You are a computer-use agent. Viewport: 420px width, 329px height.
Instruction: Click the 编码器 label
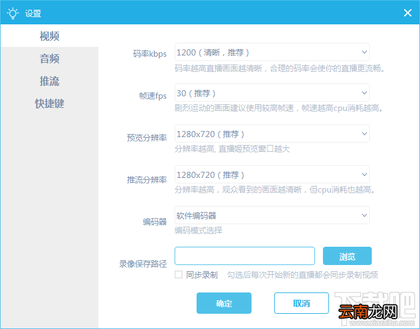(155, 222)
